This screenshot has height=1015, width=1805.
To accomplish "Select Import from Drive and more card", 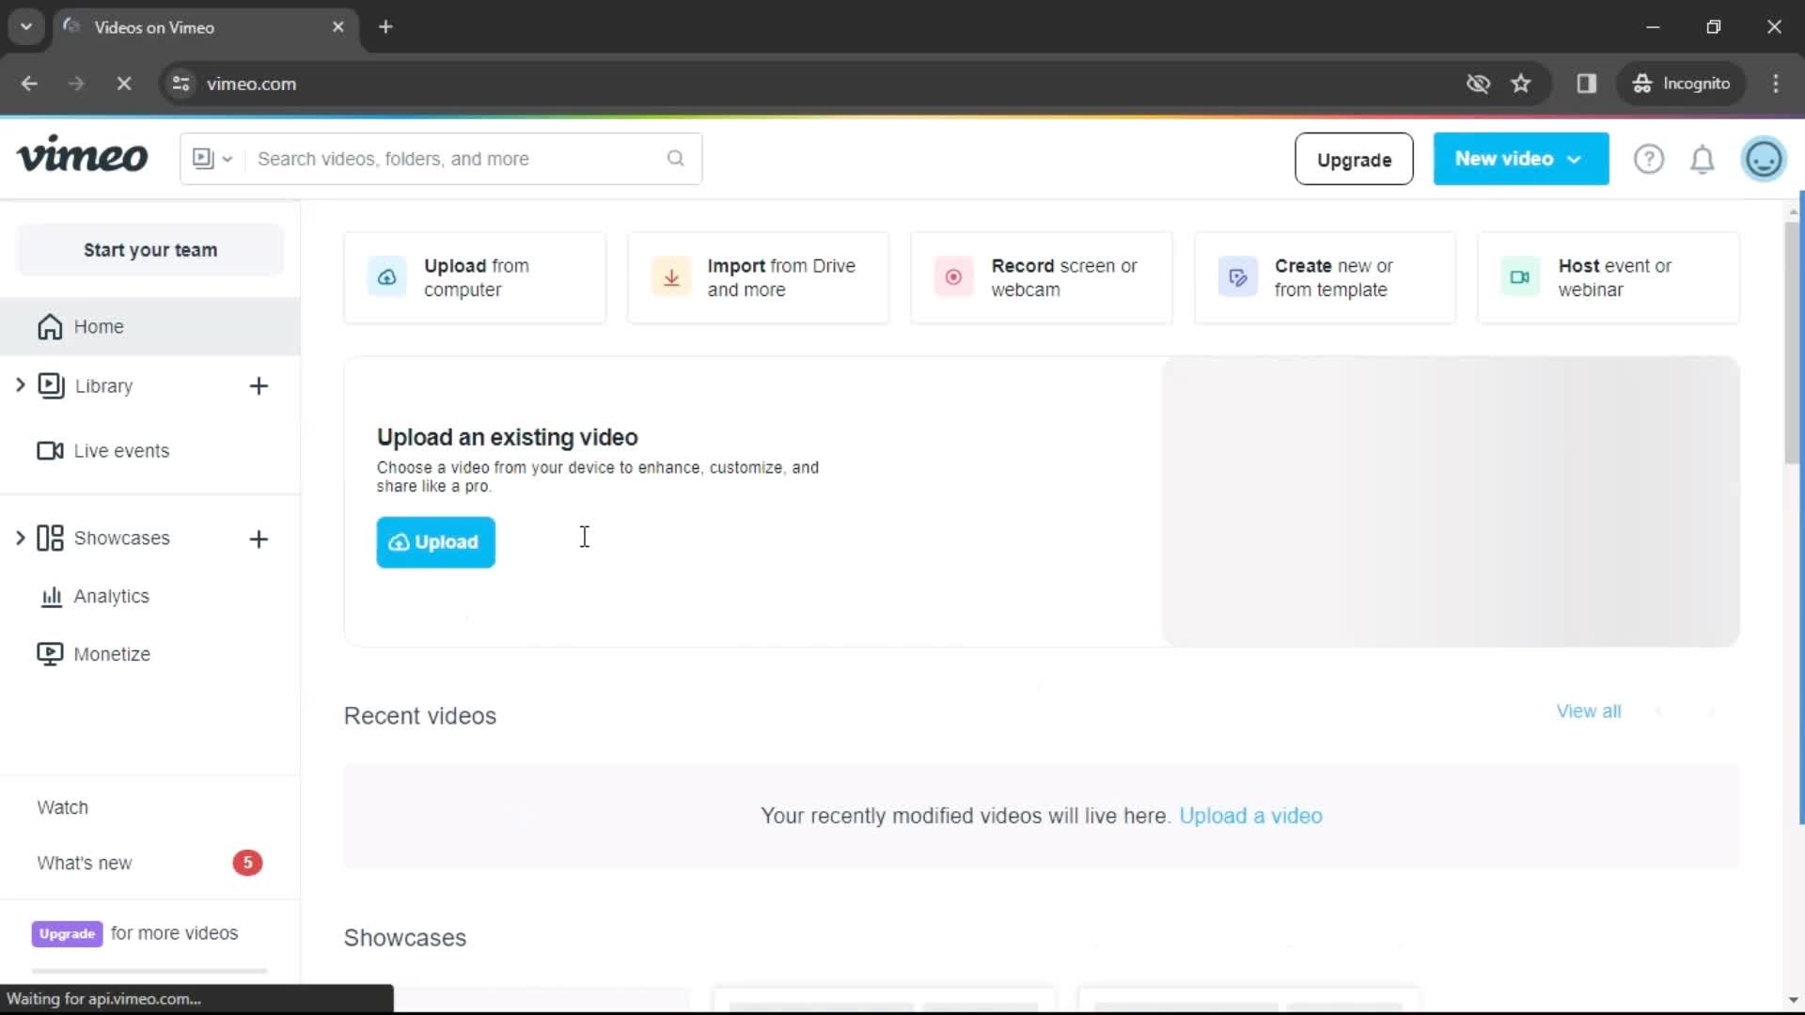I will click(x=758, y=277).
